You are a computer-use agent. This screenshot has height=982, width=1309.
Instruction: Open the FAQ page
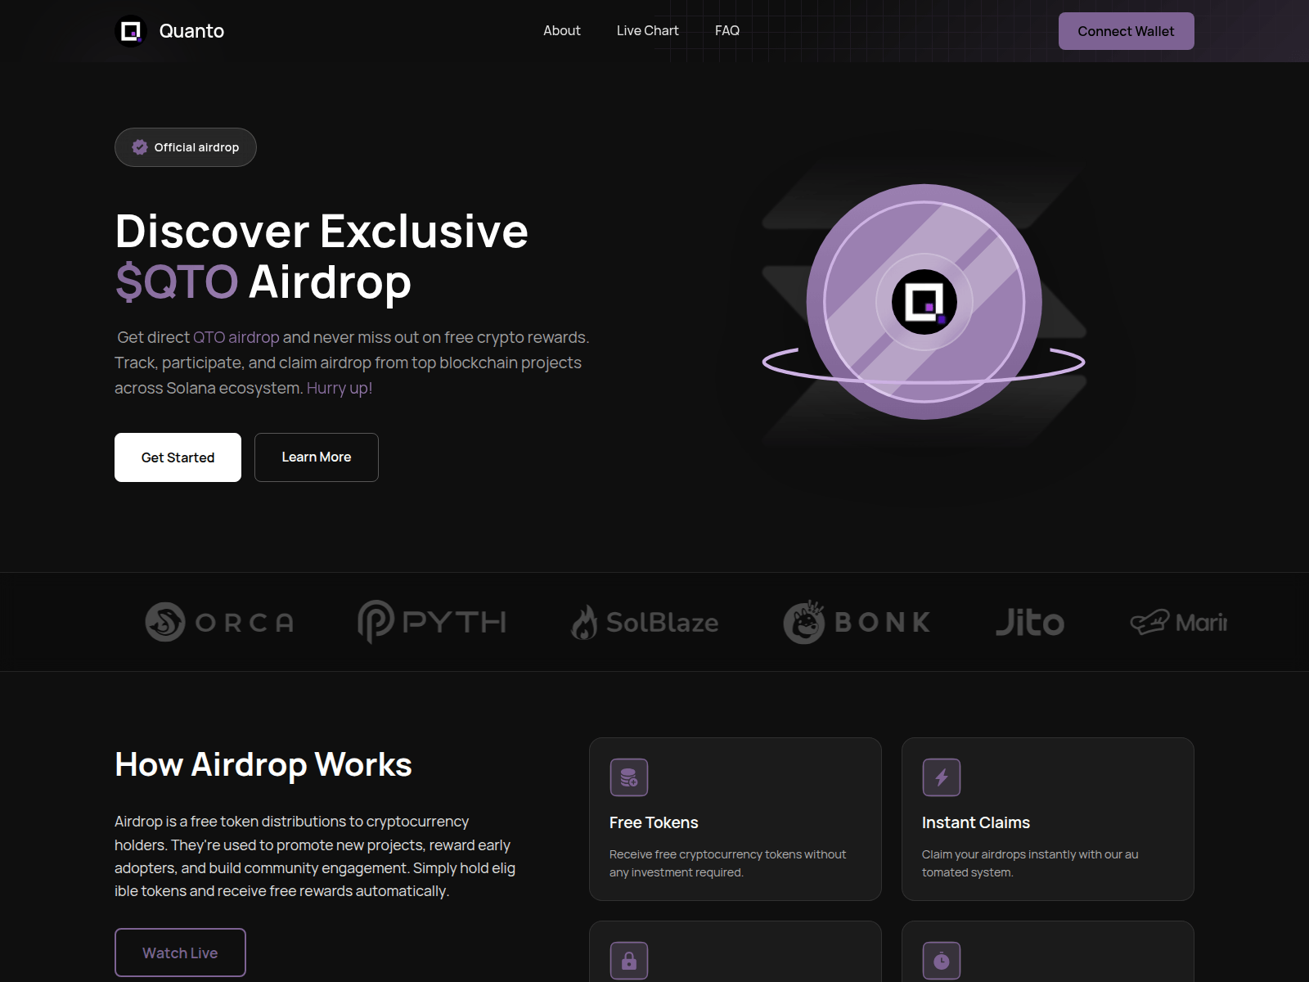click(726, 30)
